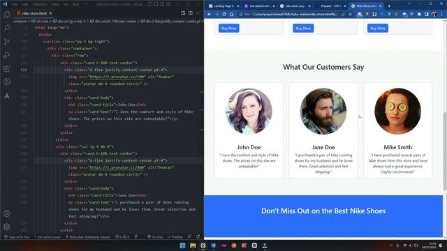Click the Mike Smith name text
Viewport: 447px width, 251px height.
coord(397,147)
